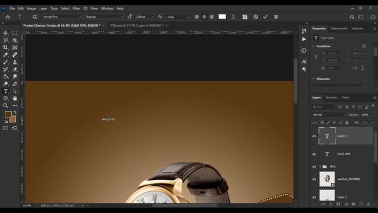378x213 pixels.
Task: Toggle Character and Paragraph panels
Action: [x=245, y=17]
